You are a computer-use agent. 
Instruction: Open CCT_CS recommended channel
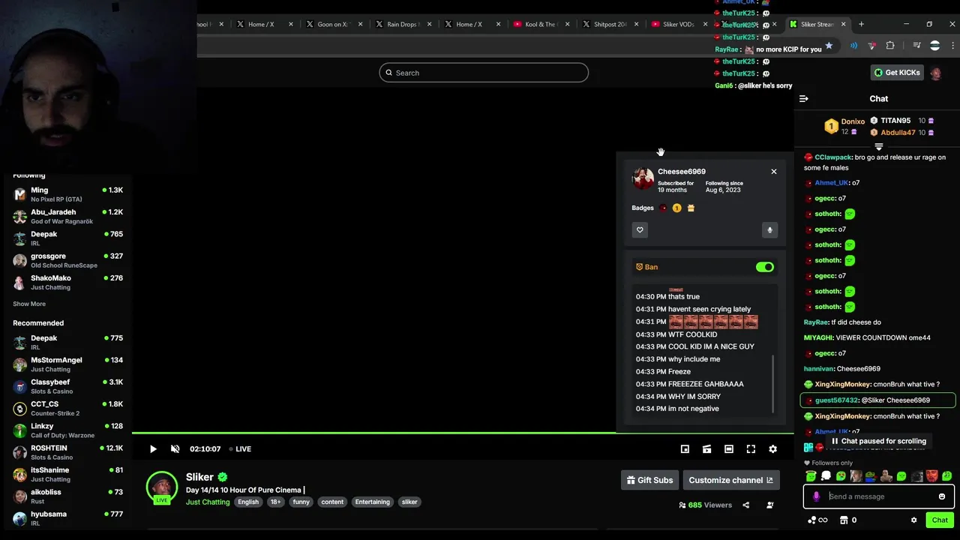click(67, 408)
